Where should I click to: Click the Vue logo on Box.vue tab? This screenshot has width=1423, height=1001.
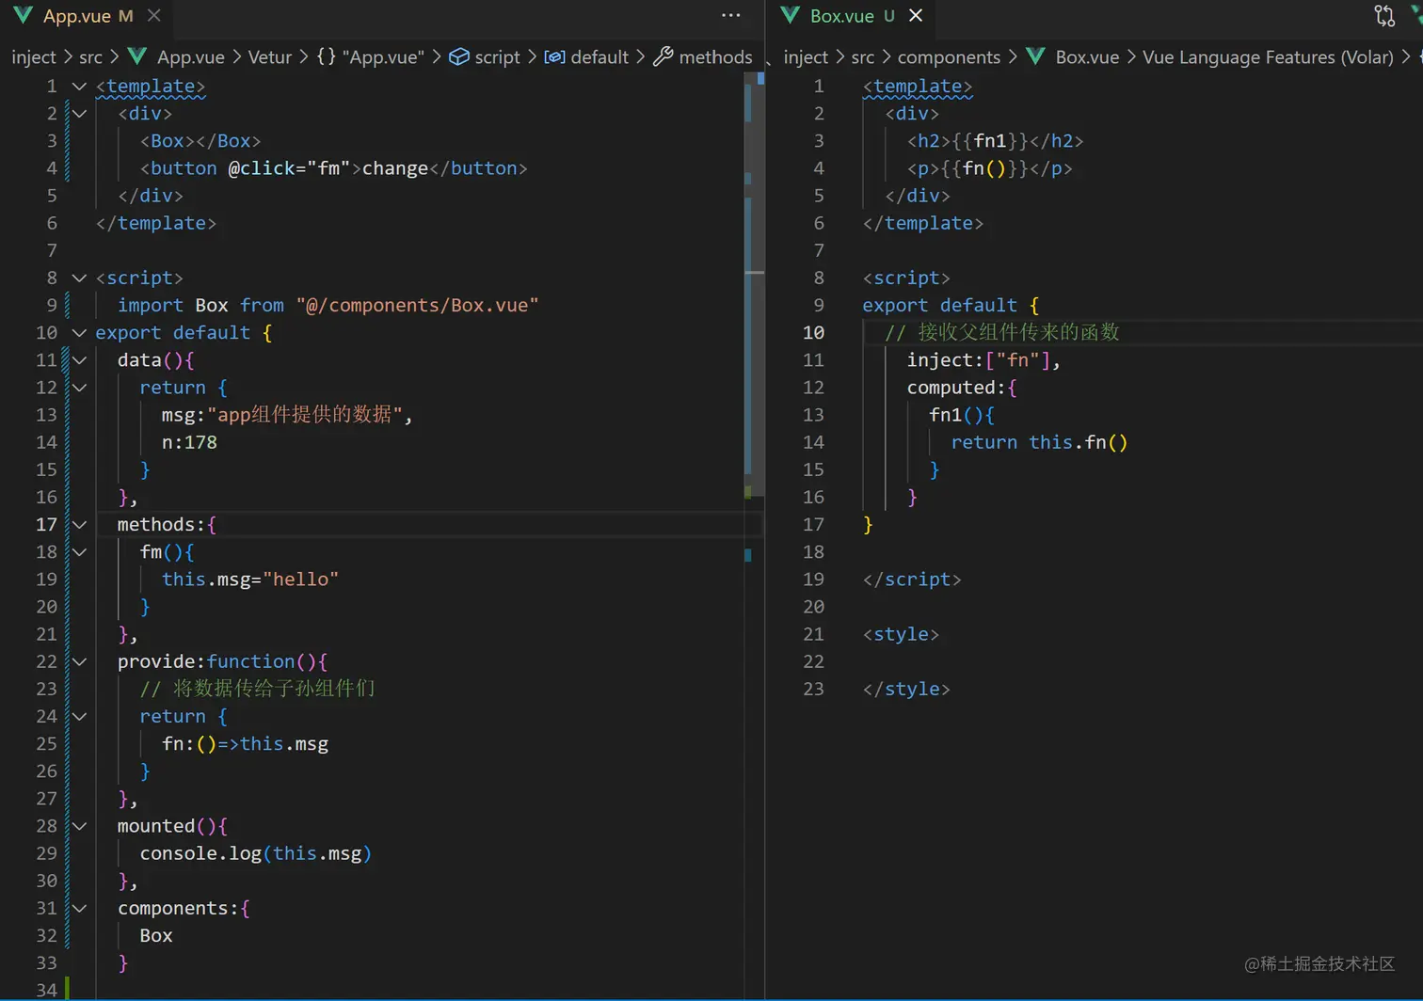(791, 16)
